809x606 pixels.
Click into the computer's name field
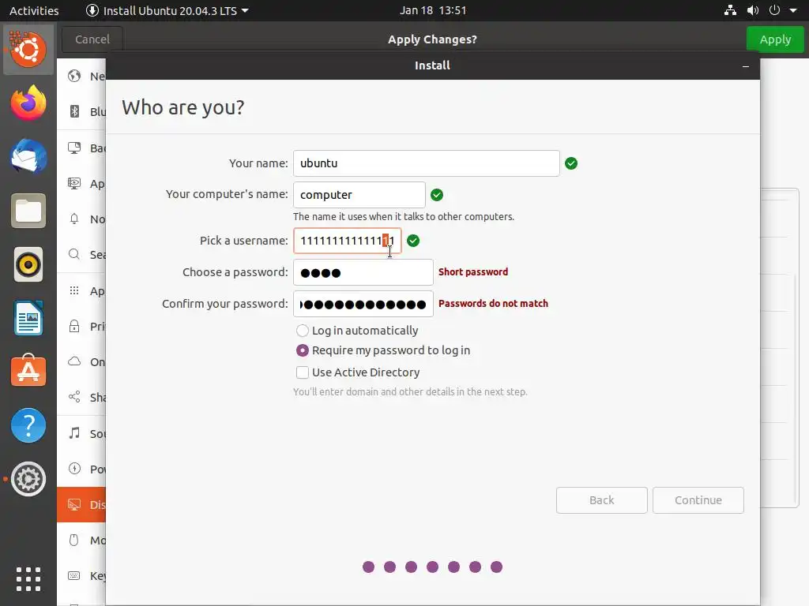[359, 195]
